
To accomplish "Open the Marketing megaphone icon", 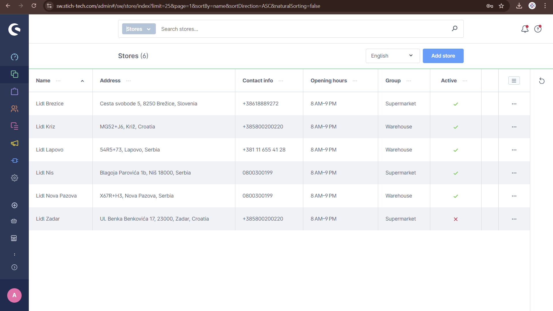I will click(x=14, y=143).
